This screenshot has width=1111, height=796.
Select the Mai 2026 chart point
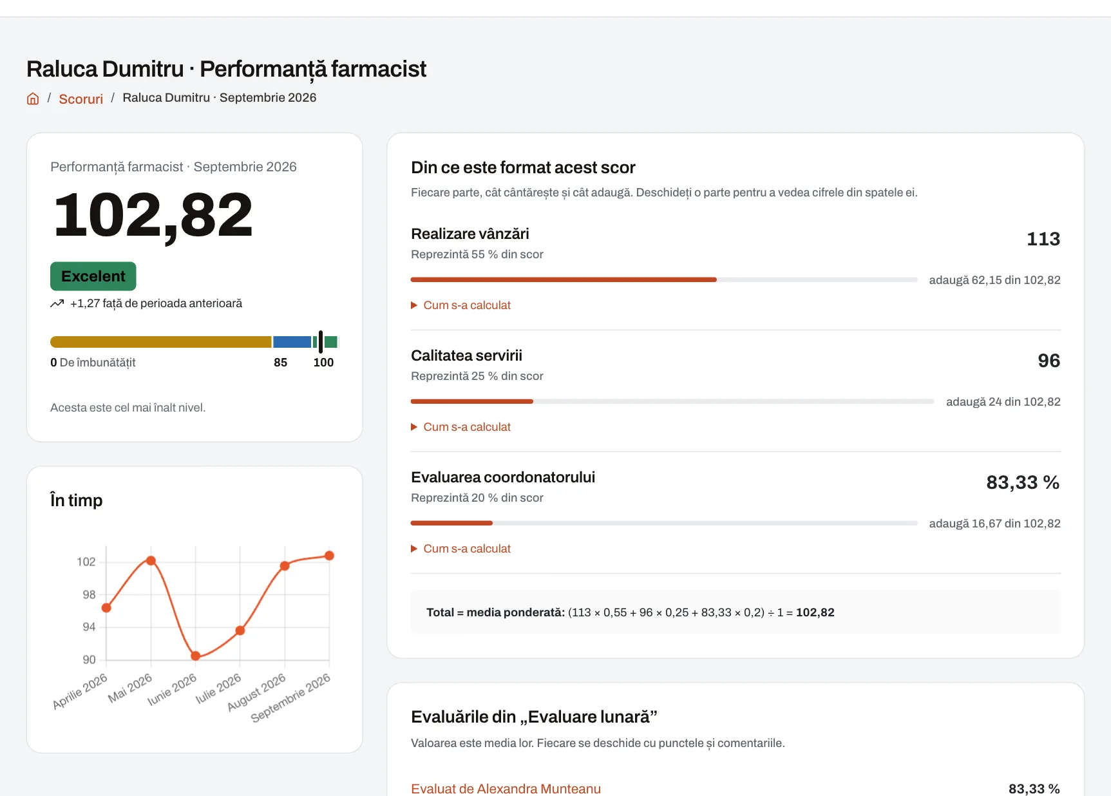coord(151,560)
